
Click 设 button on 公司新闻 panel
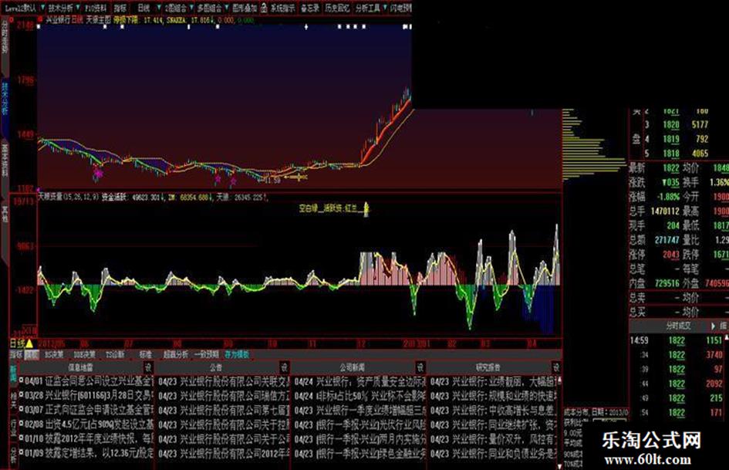tap(420, 367)
